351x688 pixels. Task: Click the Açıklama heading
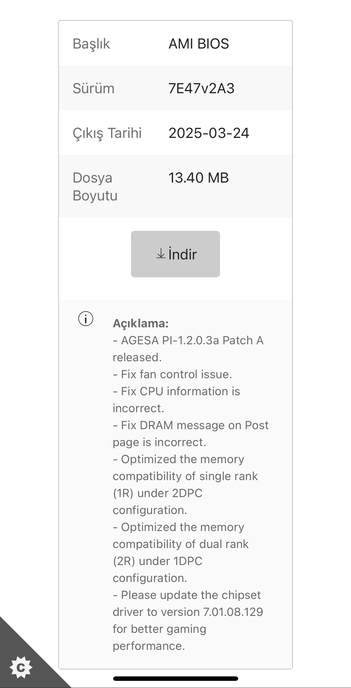coord(141,323)
